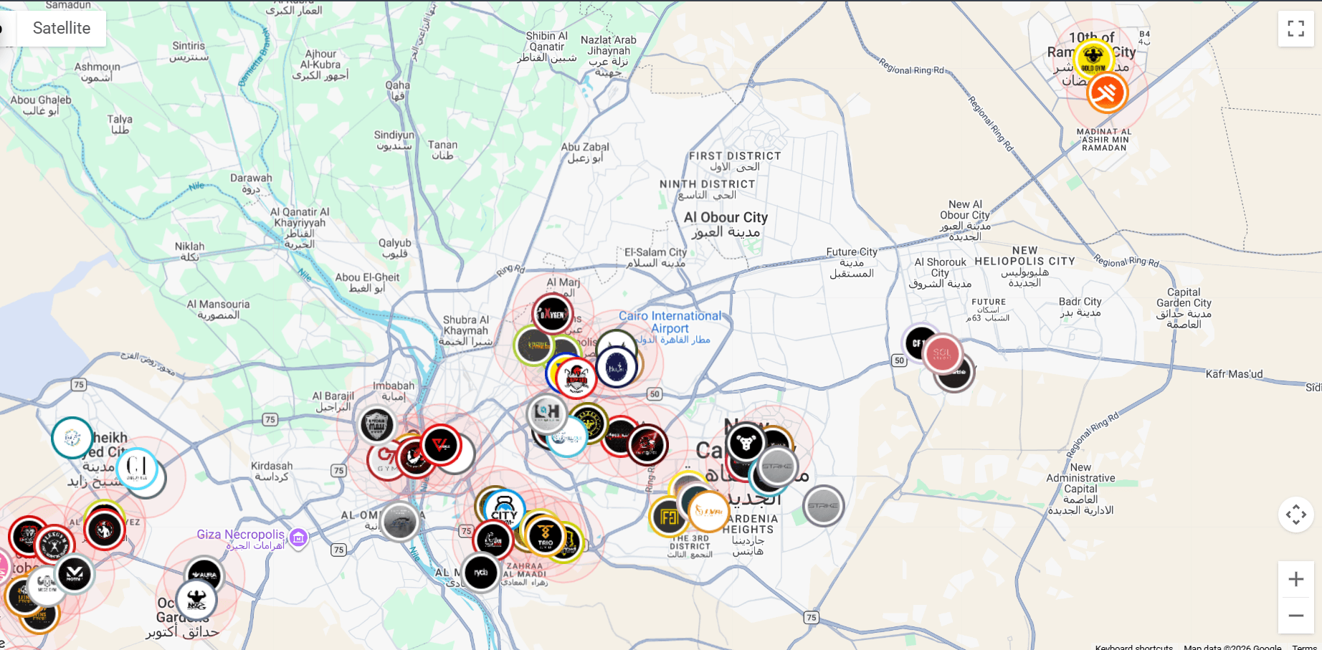Open the black ryda marker
1322x650 pixels.
point(481,573)
